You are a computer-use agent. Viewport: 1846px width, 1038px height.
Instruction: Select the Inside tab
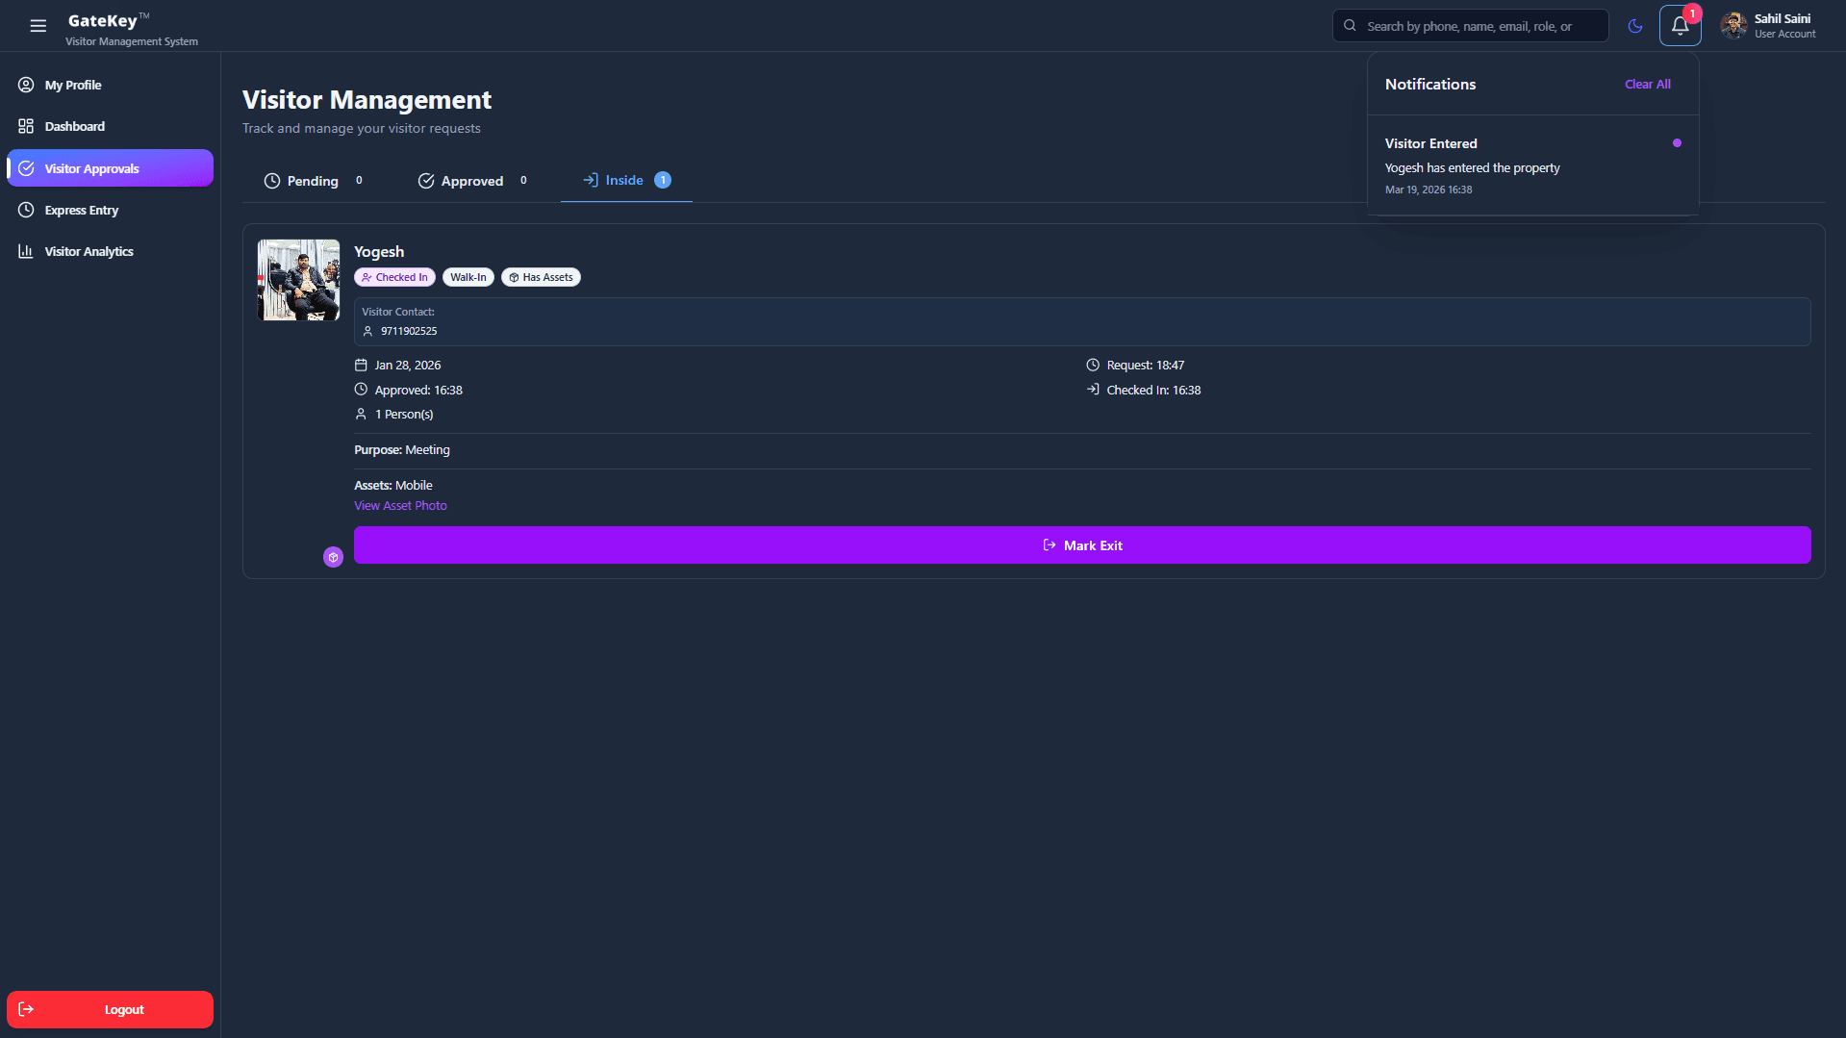click(624, 180)
